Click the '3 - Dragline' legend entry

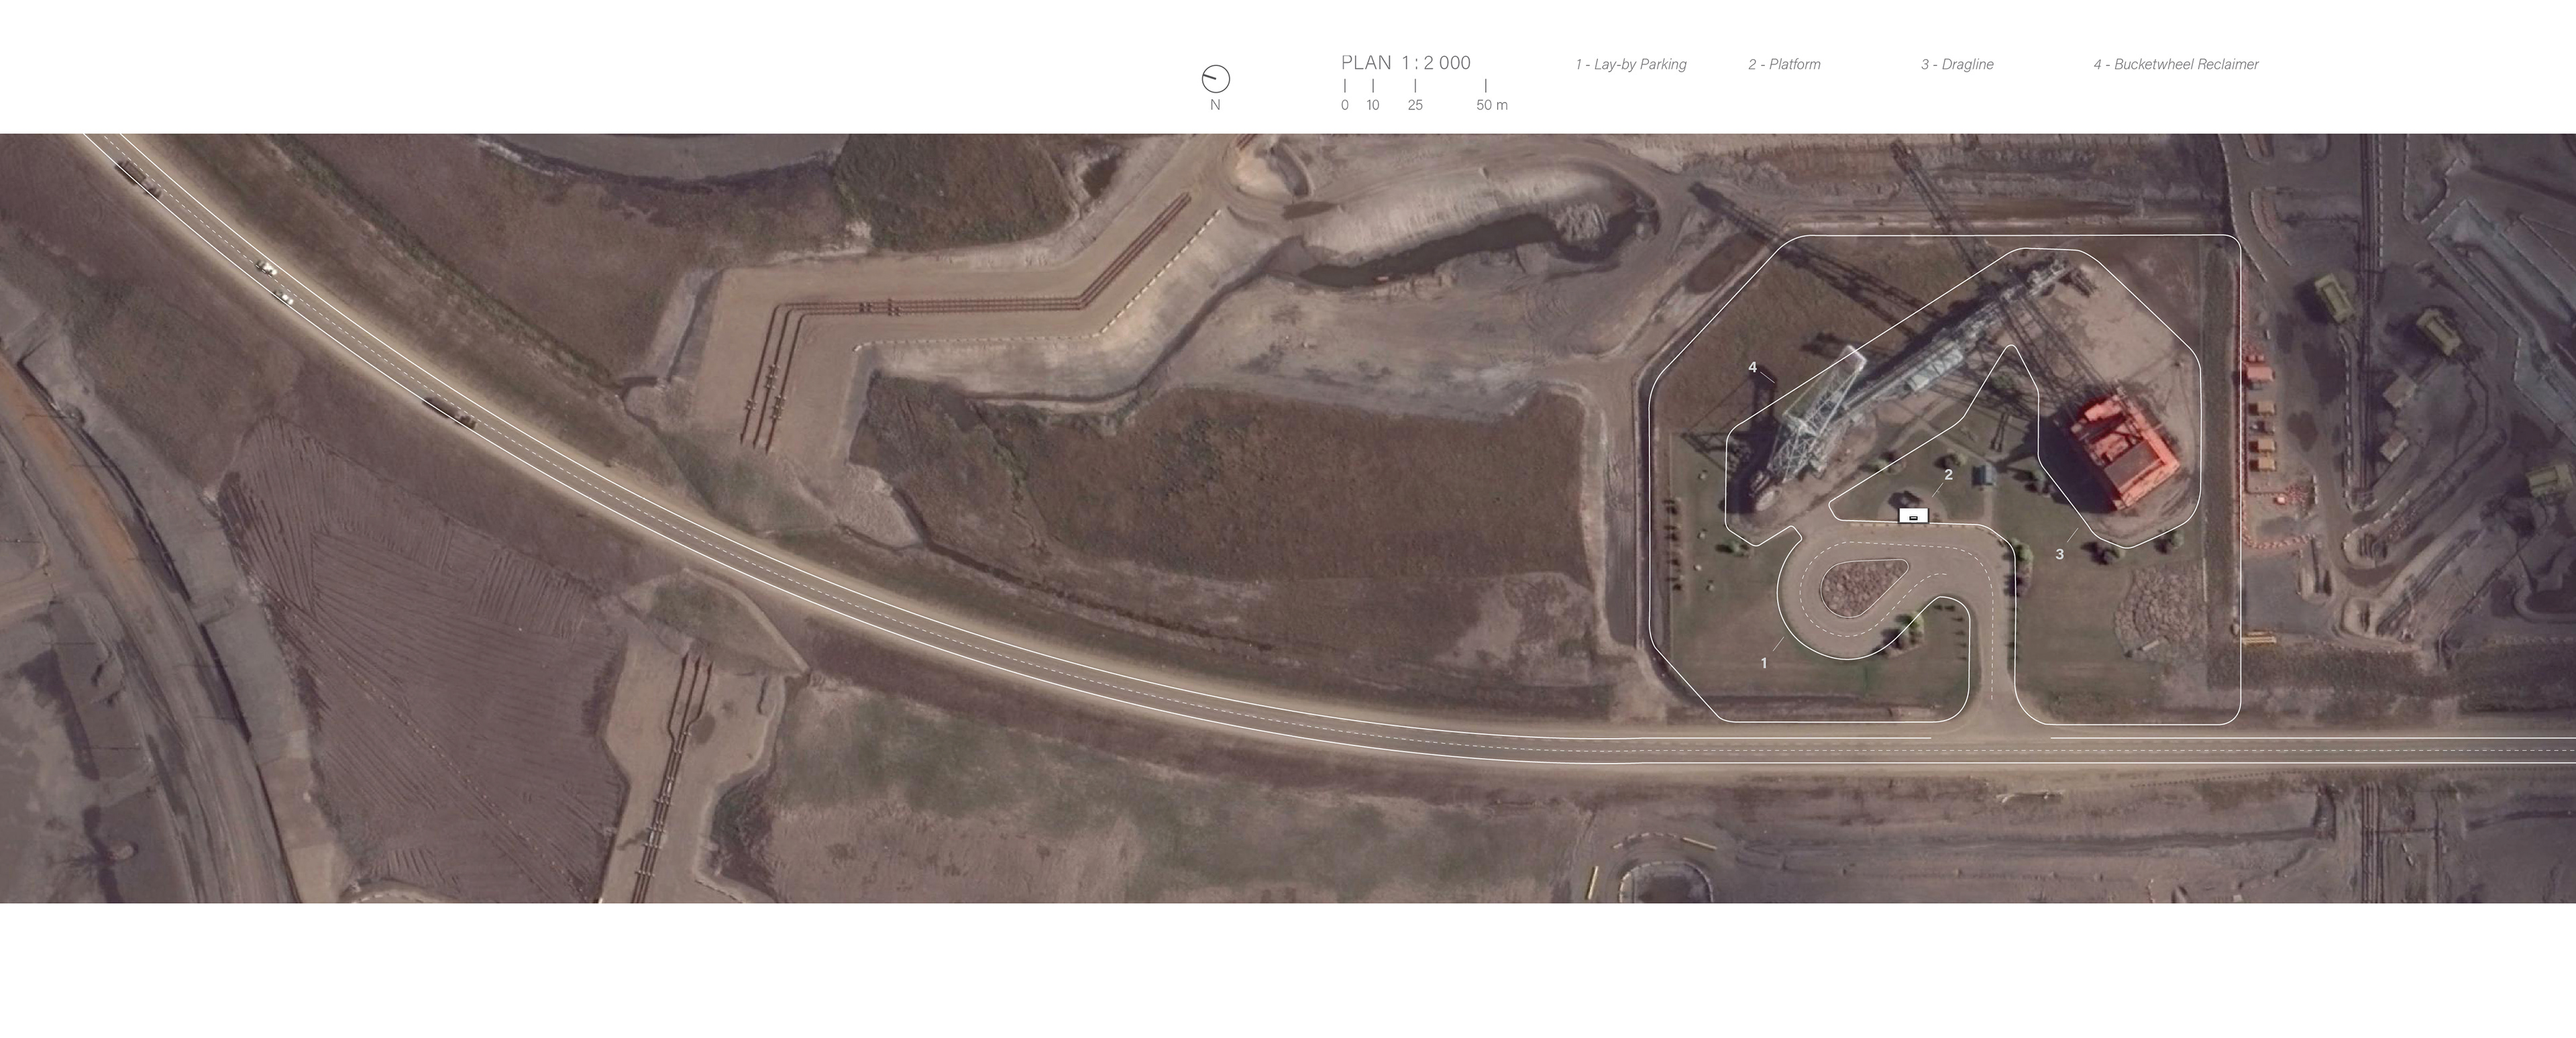(x=1957, y=64)
